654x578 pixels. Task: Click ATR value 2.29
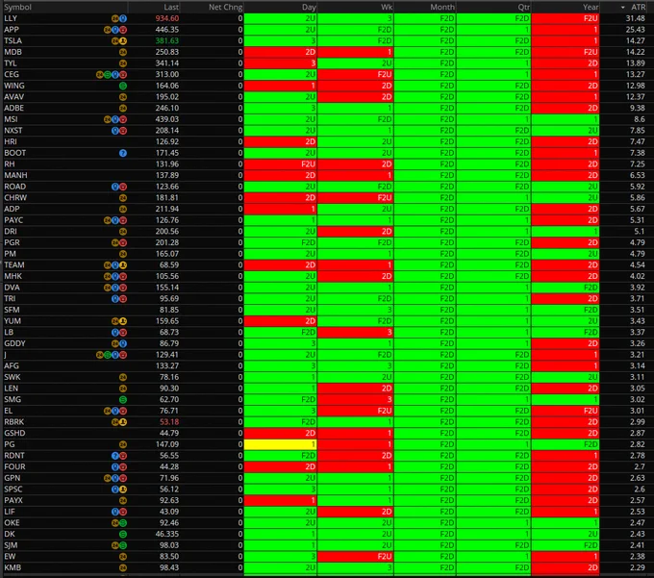(638, 567)
